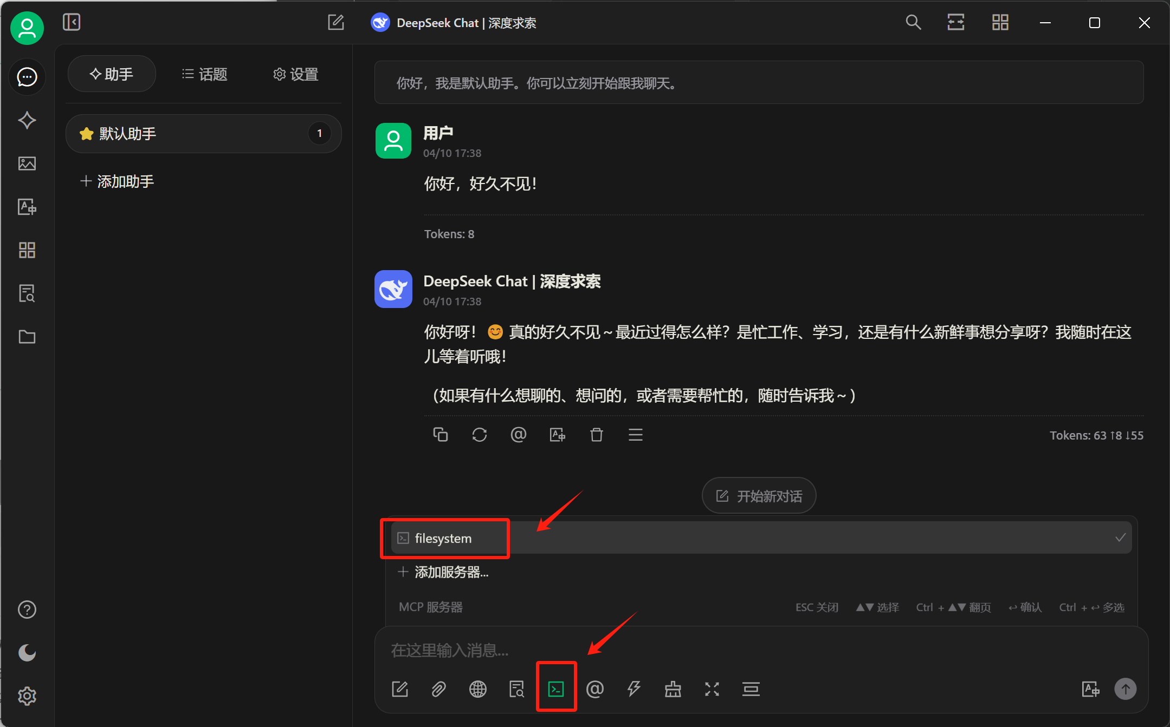Viewport: 1170px width, 727px height.
Task: Collapse the left sidebar panel
Action: (x=72, y=22)
